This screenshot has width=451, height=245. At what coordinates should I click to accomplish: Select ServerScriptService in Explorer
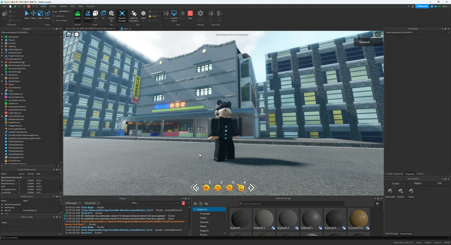[x=17, y=69]
